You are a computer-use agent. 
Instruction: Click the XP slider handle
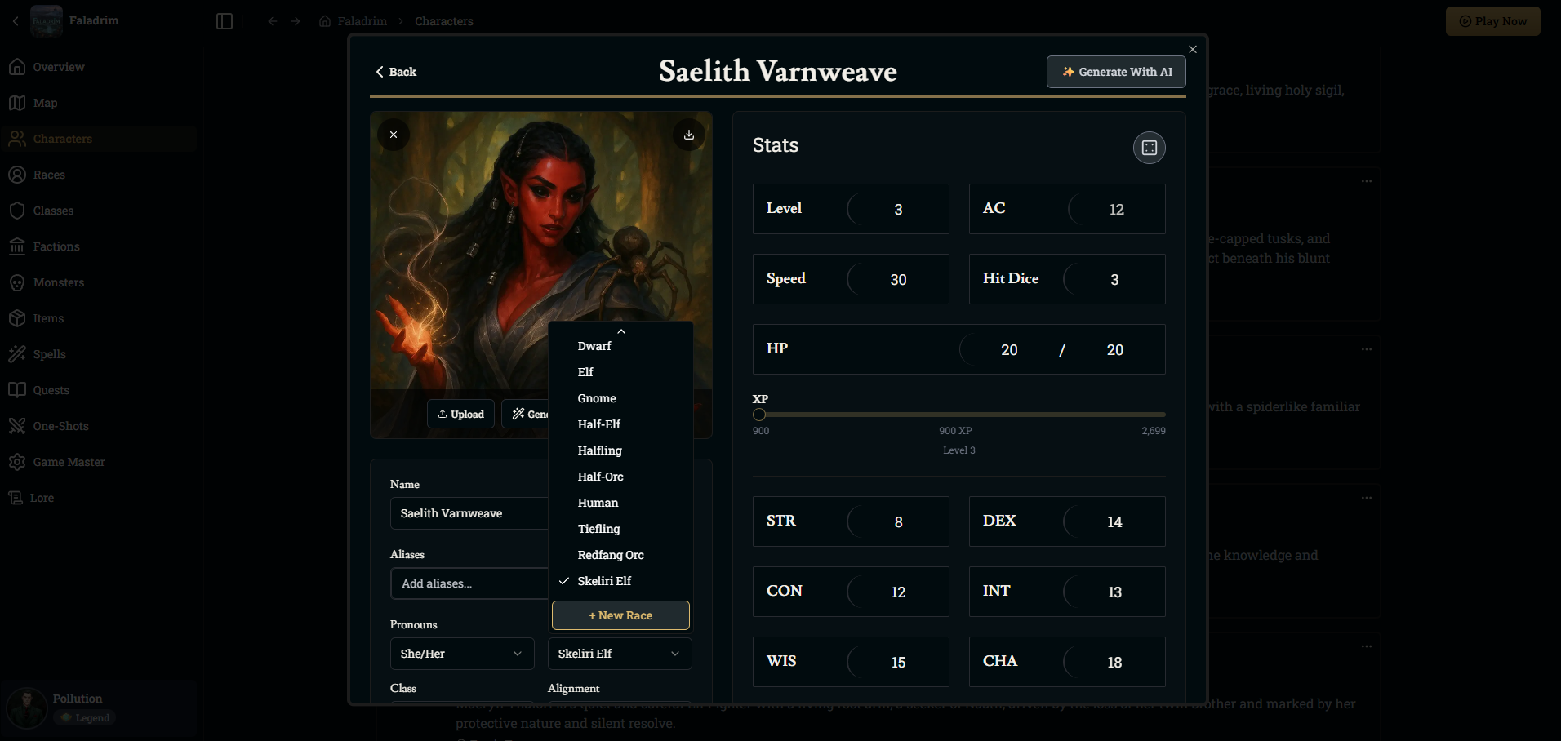pos(759,415)
